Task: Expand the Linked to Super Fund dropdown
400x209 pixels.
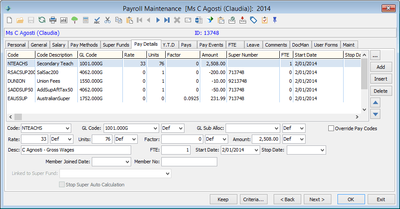Action: [x=167, y=173]
